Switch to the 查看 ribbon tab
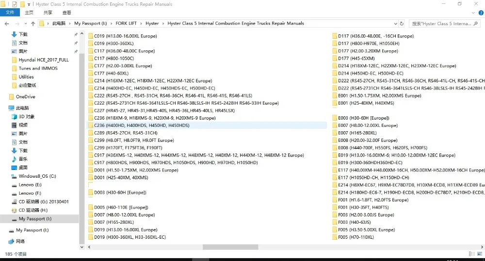This screenshot has height=261, width=485. click(x=66, y=13)
